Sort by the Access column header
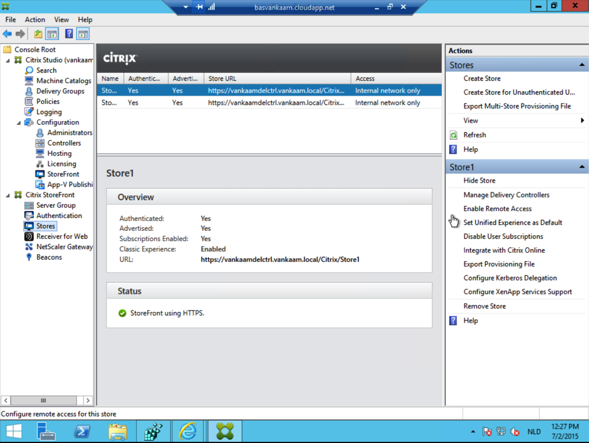Screen dimensions: 589x443 click(396, 79)
